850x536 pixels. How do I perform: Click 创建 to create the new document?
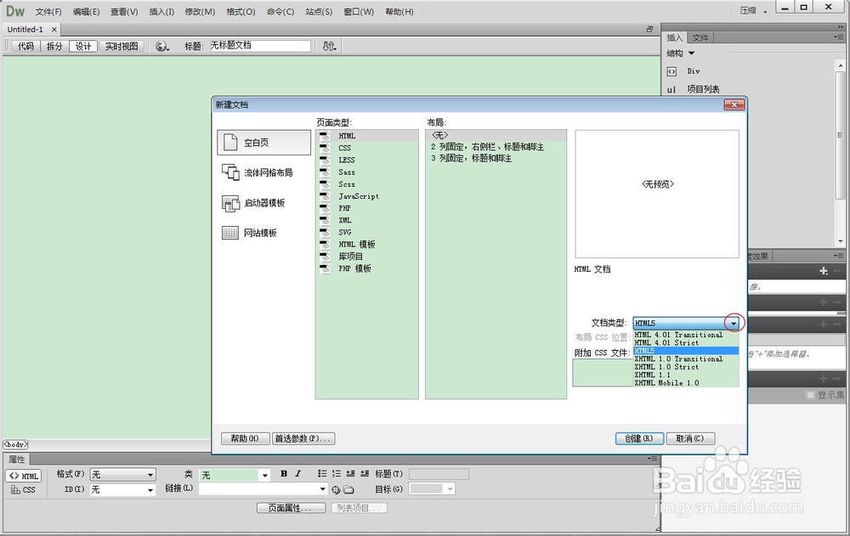tap(639, 438)
